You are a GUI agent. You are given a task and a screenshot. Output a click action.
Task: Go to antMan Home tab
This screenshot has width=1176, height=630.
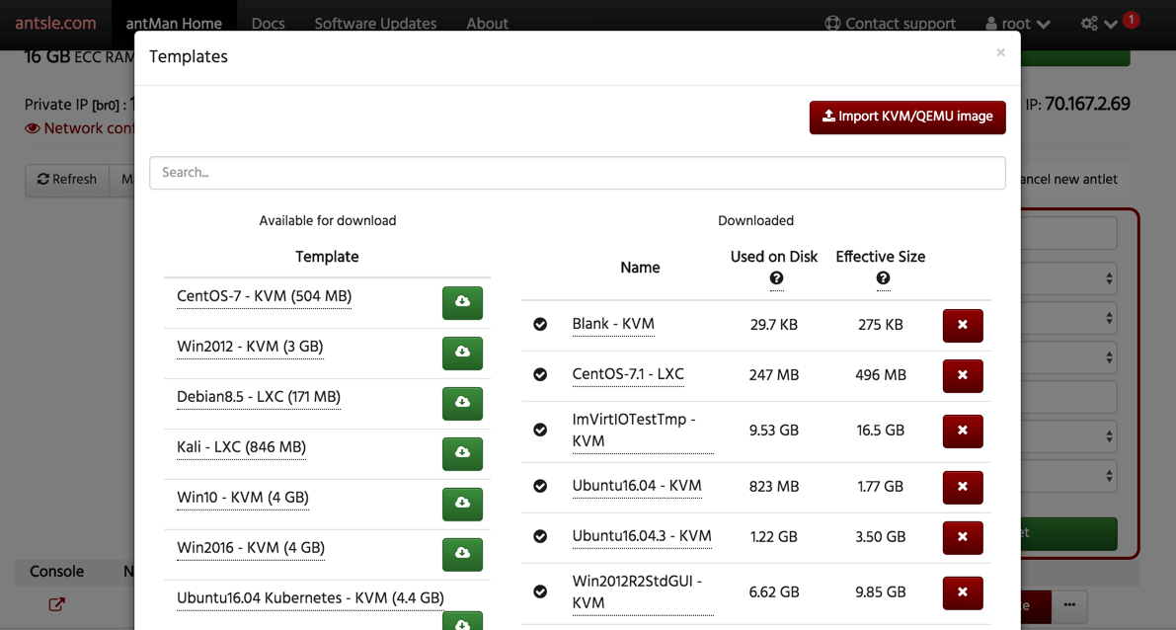174,24
